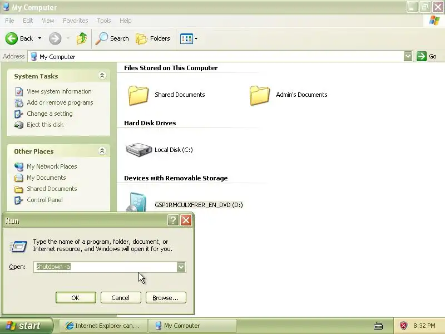Click the sidebar Shared Documents folder icon
The height and width of the screenshot is (334, 445).
coord(19,189)
